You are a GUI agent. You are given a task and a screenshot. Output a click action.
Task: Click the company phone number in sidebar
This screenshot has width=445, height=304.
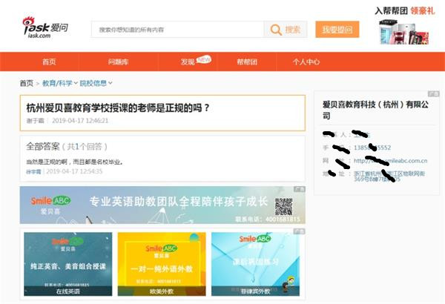[372, 148]
